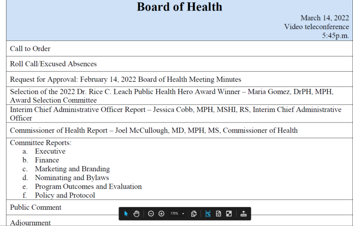Open the page view copy icon
Screen dimensions: 353x226
pos(194,214)
